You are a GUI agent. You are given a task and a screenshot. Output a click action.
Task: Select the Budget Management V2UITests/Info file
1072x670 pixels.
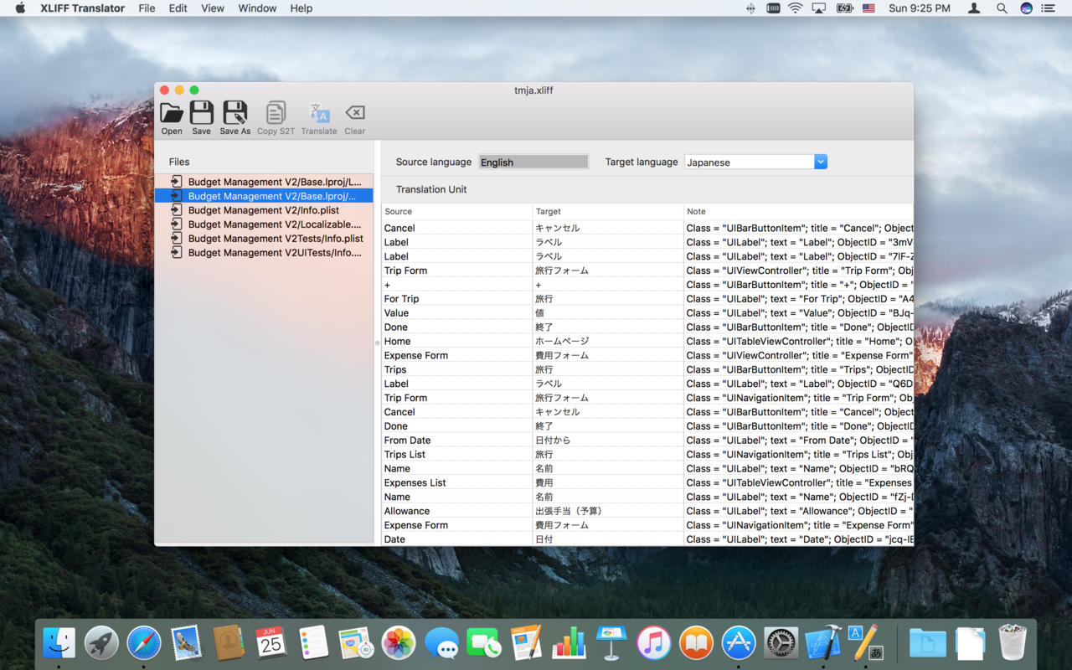264,253
